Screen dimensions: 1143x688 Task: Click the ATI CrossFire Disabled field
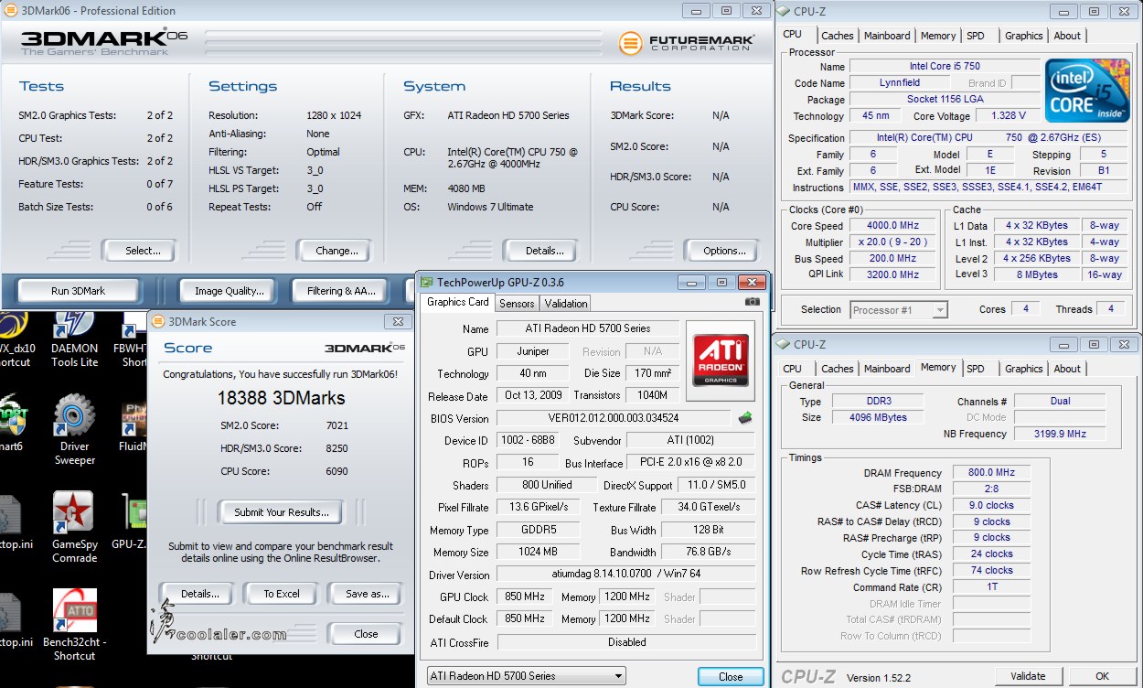pos(626,642)
